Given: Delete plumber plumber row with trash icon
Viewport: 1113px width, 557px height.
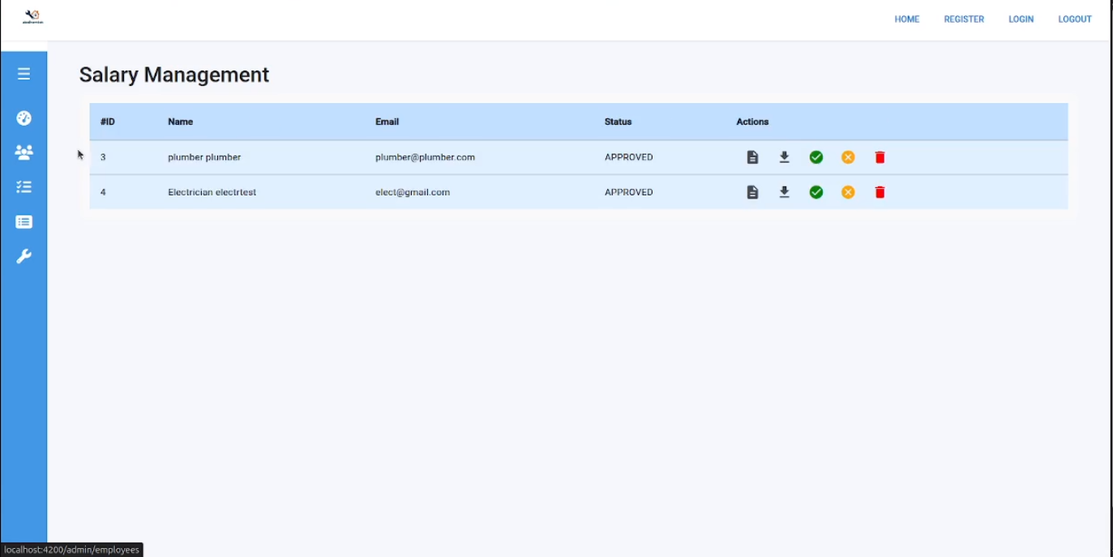Looking at the screenshot, I should tap(880, 157).
